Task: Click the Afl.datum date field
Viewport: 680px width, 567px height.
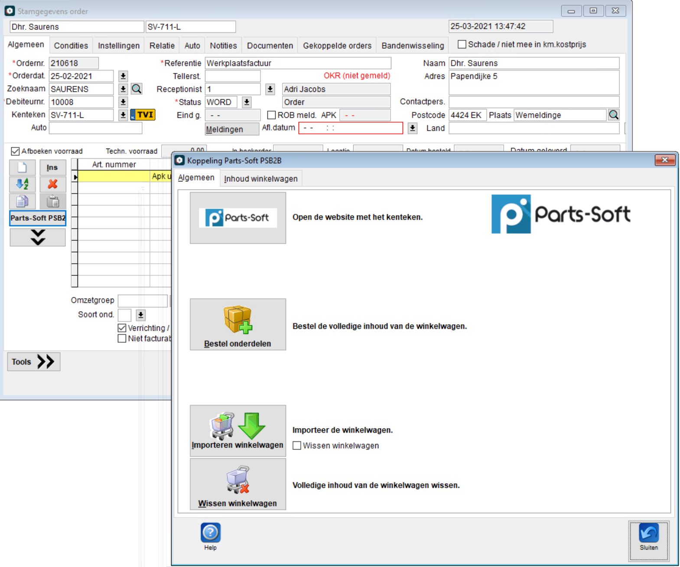Action: pyautogui.click(x=351, y=128)
